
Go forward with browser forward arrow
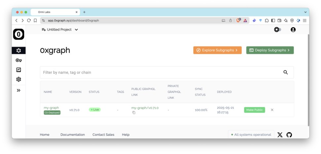22,20
